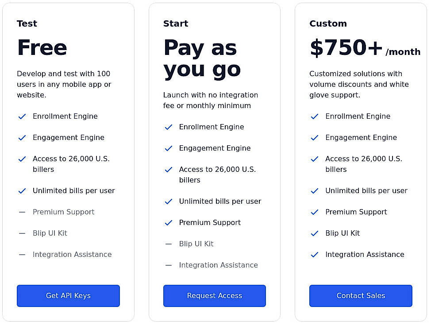The height and width of the screenshot is (326, 431).
Task: Select the Test plan heading
Action: 27,23
